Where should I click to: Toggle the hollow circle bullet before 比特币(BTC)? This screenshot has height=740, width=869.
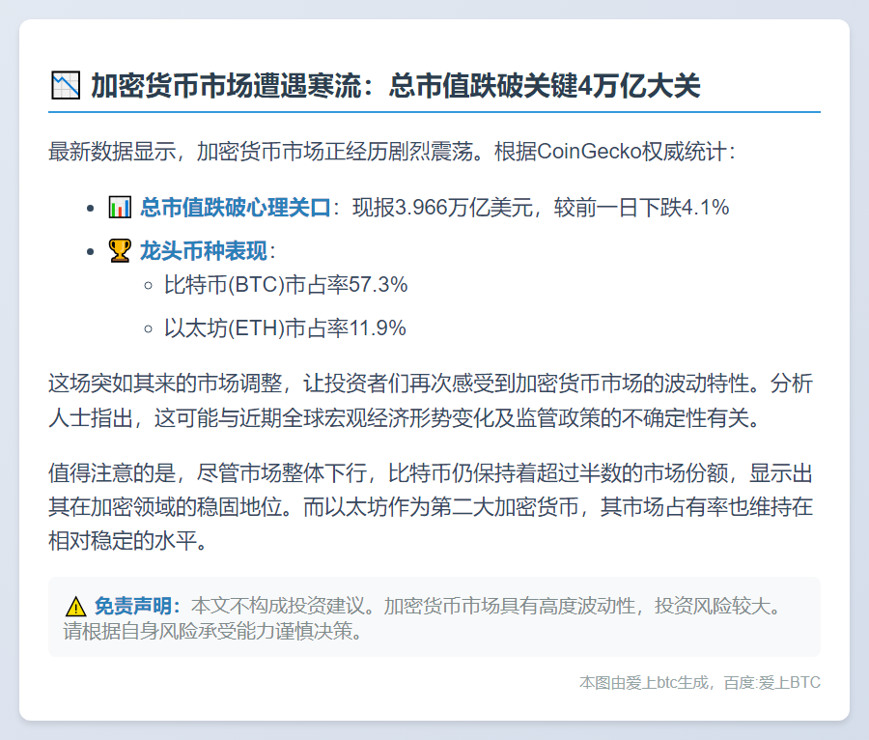pyautogui.click(x=146, y=285)
